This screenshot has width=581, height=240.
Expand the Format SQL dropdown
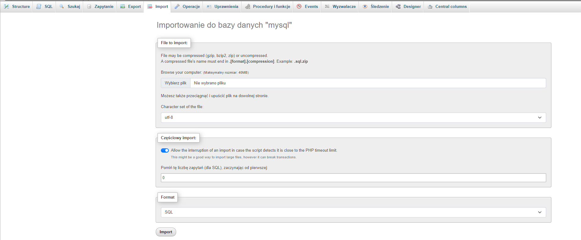[x=353, y=212]
